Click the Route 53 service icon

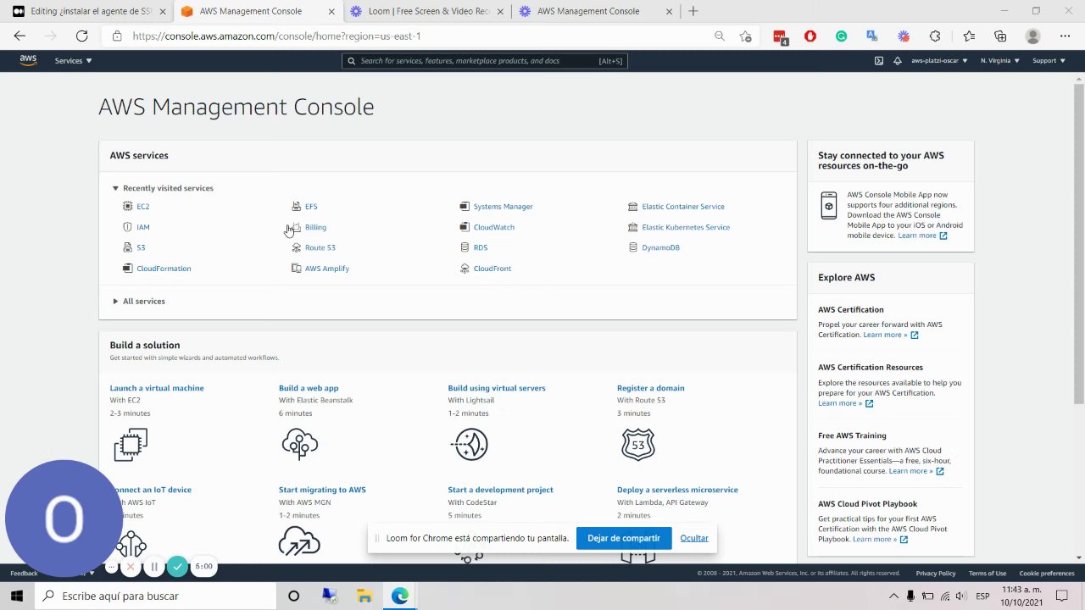(x=296, y=247)
